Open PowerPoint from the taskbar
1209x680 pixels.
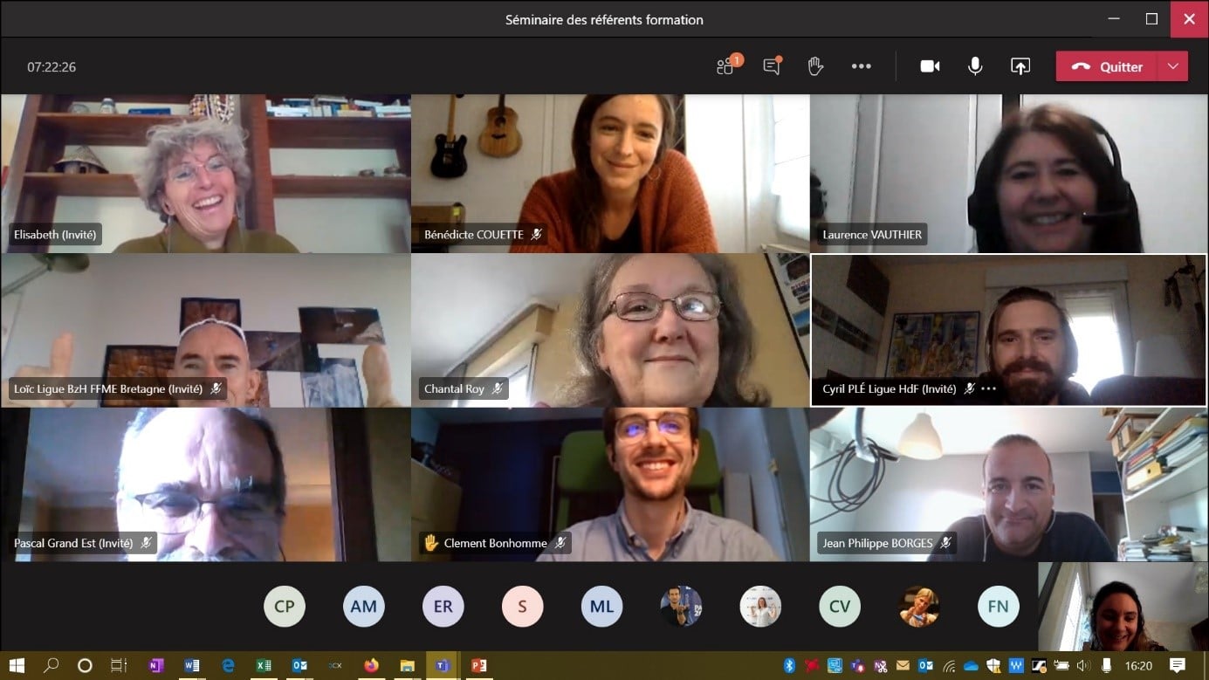[x=478, y=665]
